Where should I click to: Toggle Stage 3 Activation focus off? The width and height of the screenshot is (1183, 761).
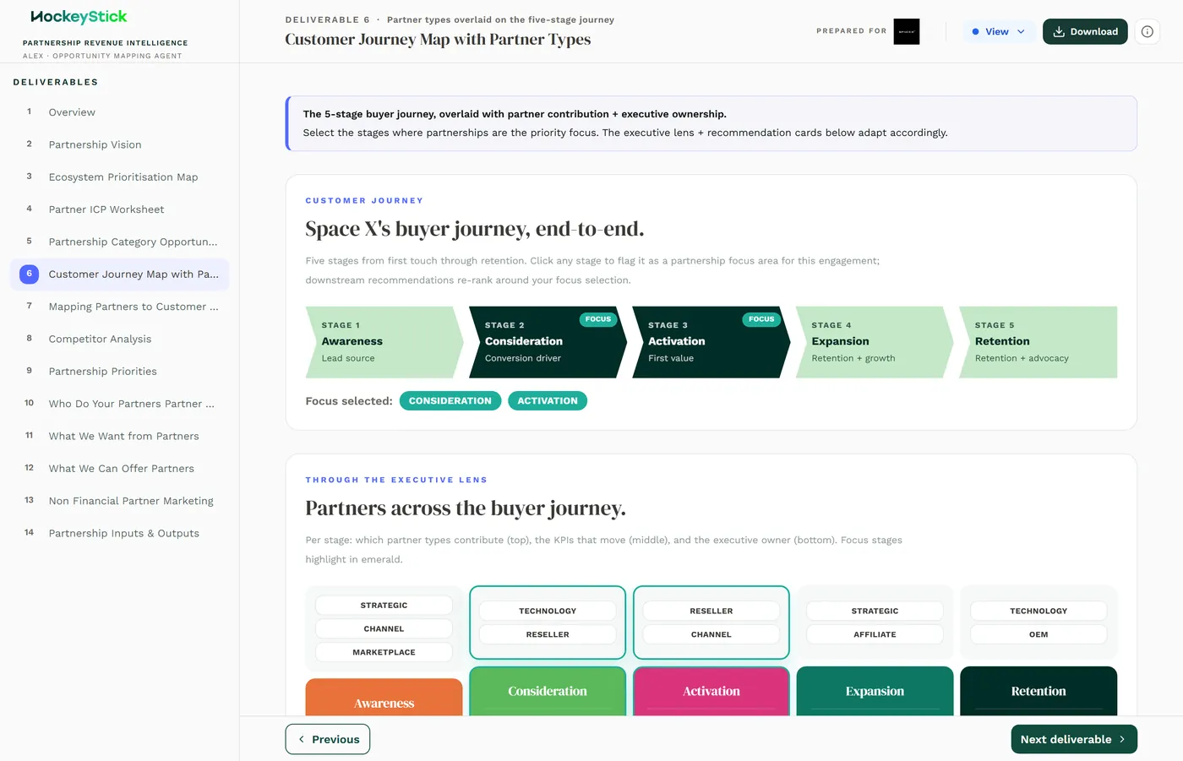click(711, 341)
